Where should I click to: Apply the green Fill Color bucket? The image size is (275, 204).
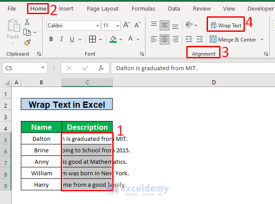pos(113,39)
